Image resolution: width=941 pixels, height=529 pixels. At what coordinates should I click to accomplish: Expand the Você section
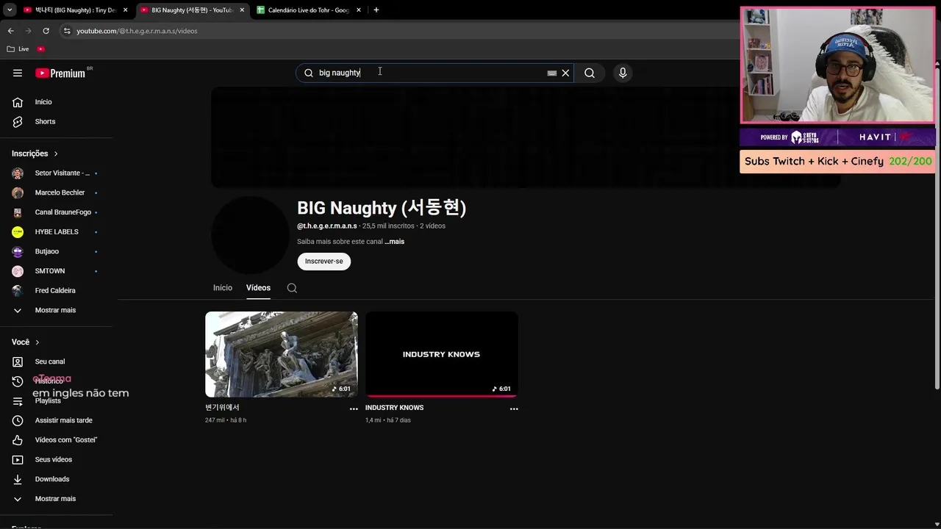coord(26,342)
